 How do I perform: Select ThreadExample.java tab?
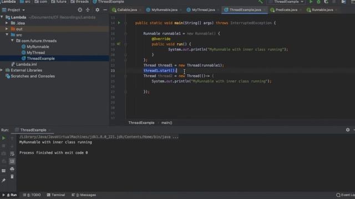[245, 10]
